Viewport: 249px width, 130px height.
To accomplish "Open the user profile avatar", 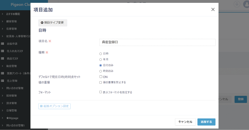I will [246, 4].
